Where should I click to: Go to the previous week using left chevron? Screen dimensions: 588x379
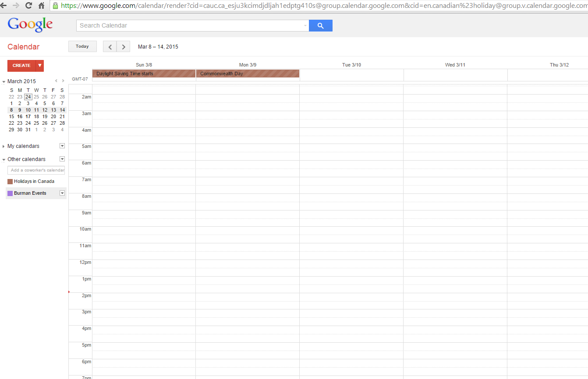[x=110, y=47]
